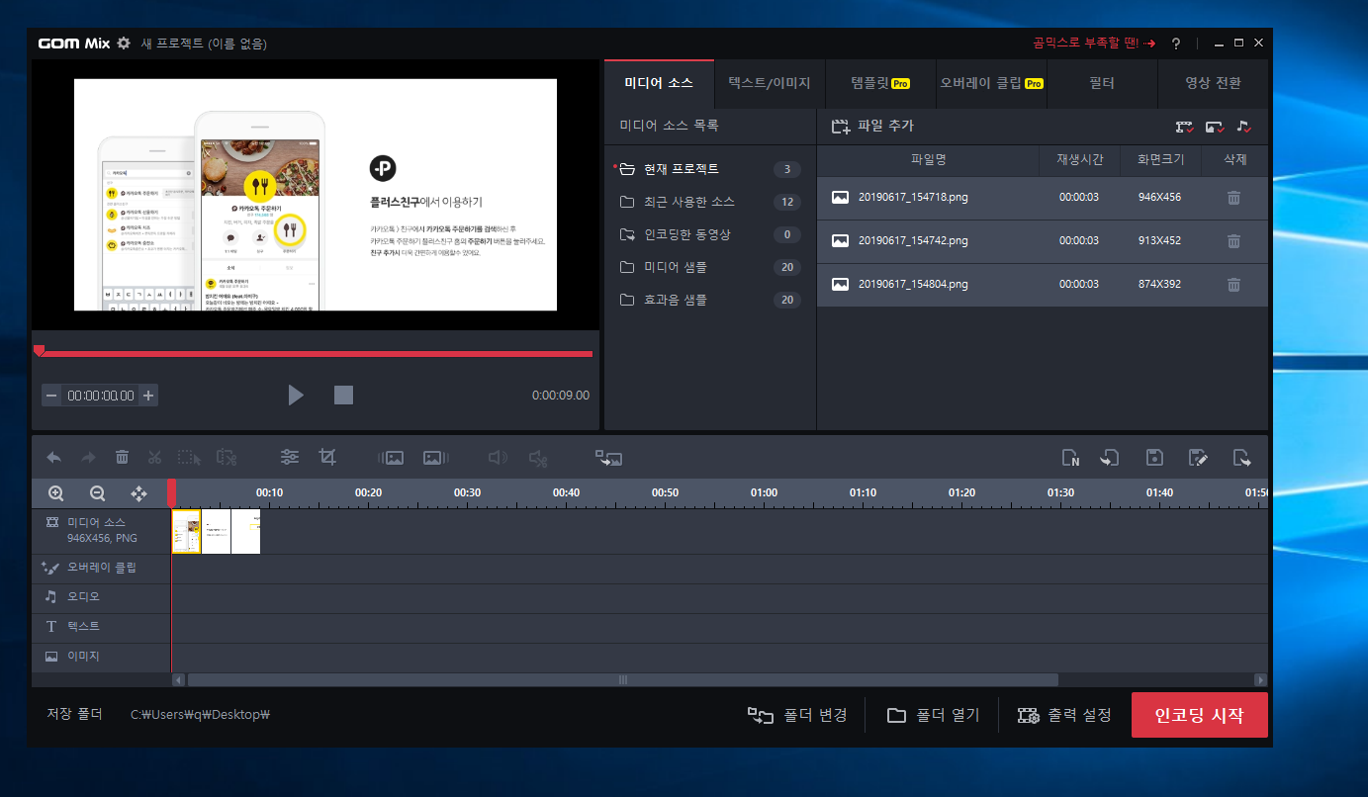This screenshot has width=1368, height=797.
Task: Click 폴더 변경 button
Action: pos(797,715)
